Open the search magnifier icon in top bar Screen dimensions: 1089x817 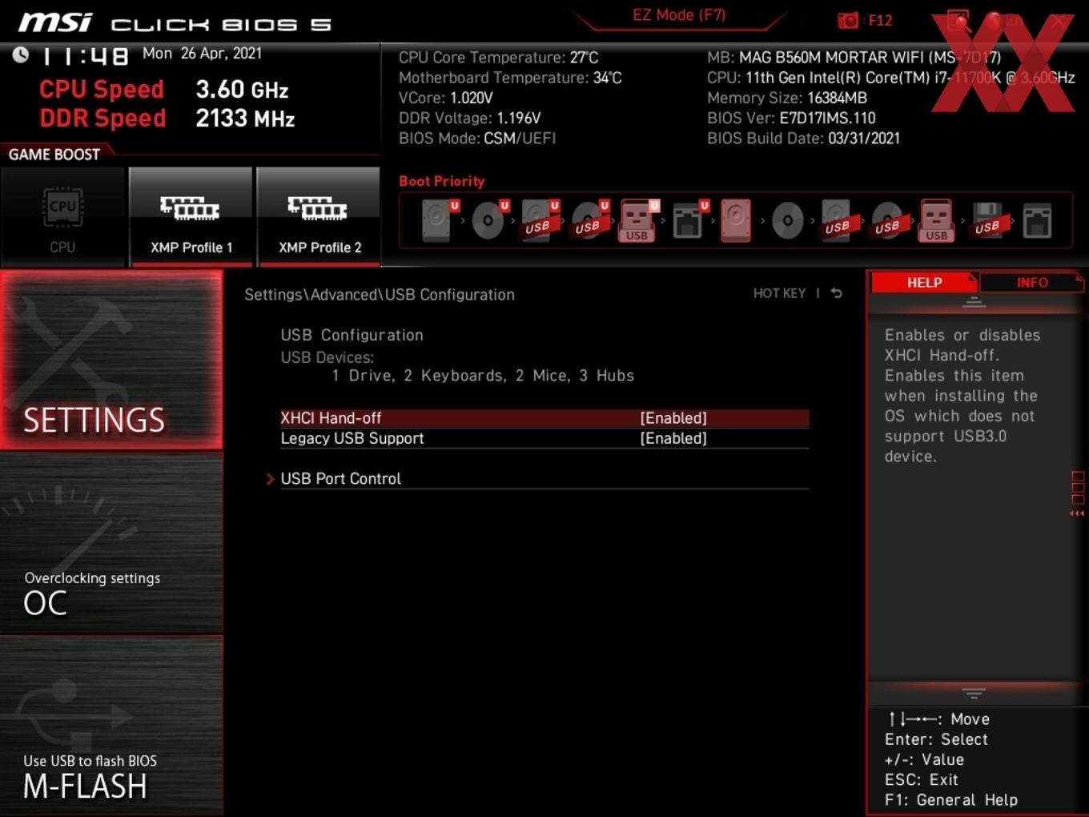[x=958, y=21]
